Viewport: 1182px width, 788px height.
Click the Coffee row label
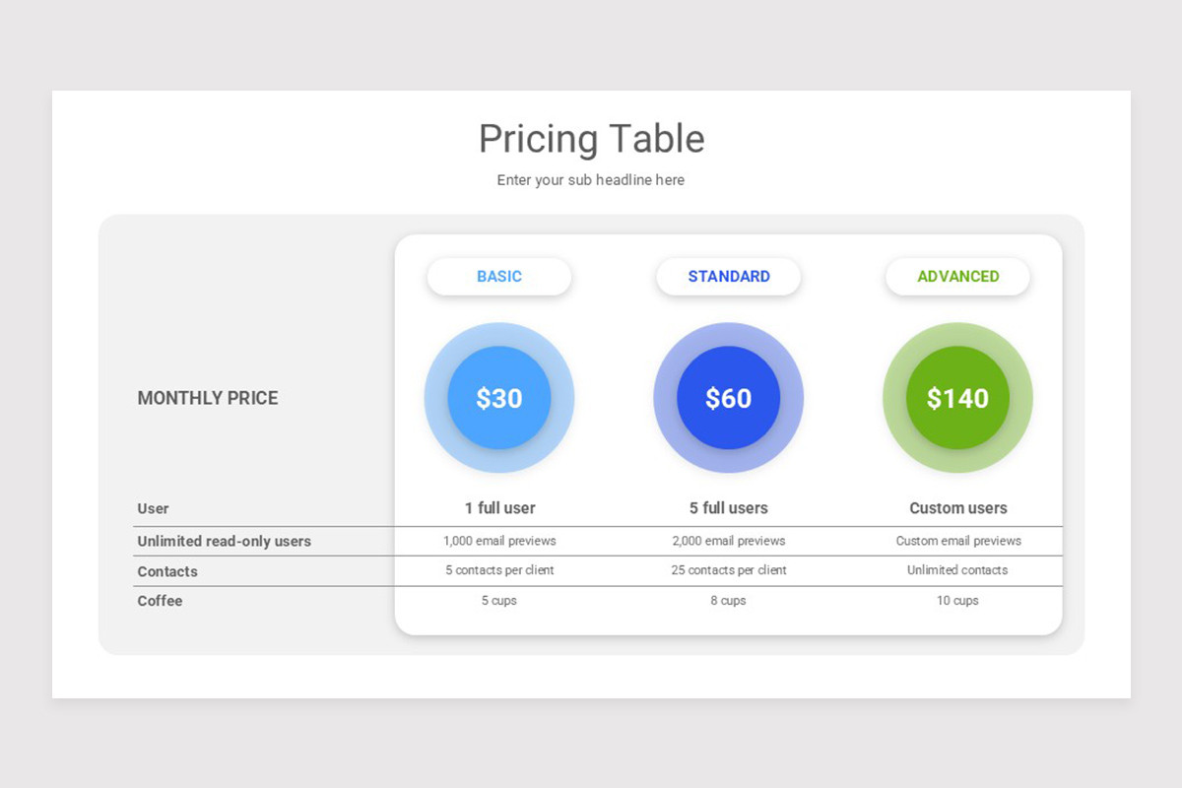click(160, 601)
